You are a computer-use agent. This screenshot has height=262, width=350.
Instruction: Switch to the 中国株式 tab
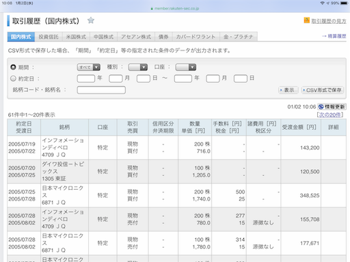pos(103,37)
